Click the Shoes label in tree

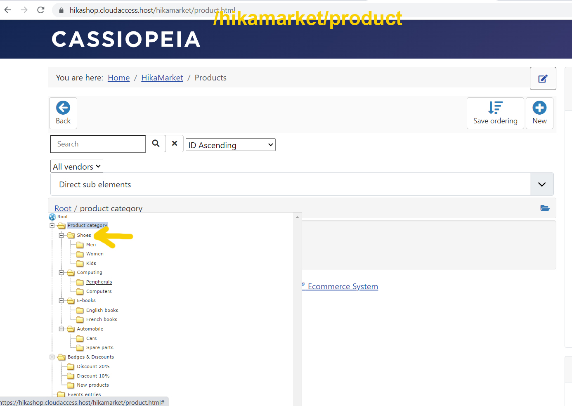coord(84,235)
